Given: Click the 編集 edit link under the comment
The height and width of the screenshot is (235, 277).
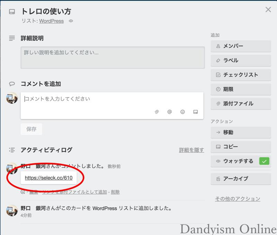Looking at the screenshot, I should pos(34,192).
